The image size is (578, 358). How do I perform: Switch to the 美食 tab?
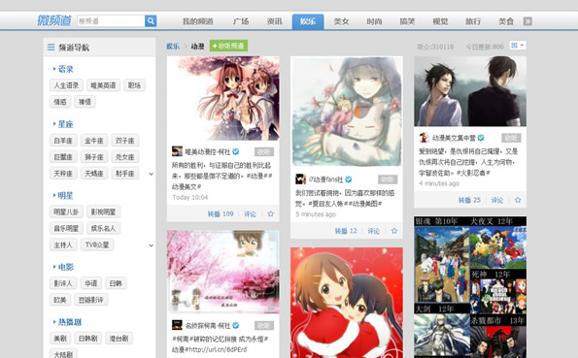[506, 21]
